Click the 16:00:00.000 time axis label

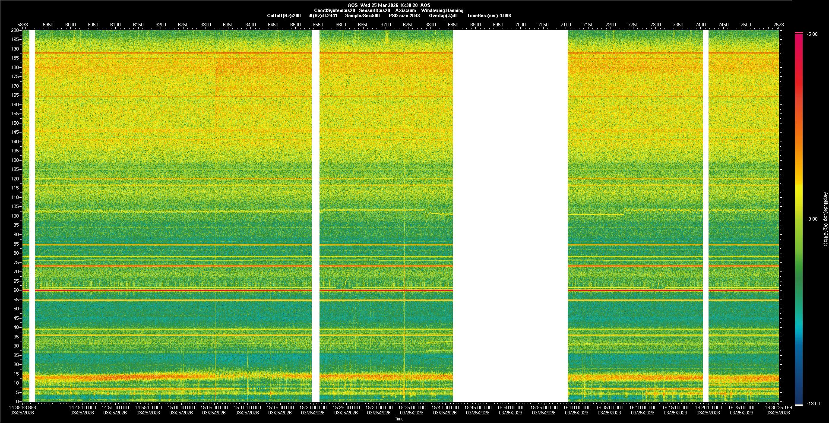click(576, 407)
